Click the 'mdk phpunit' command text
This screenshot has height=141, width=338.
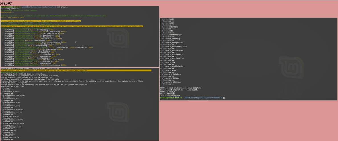click(x=62, y=7)
